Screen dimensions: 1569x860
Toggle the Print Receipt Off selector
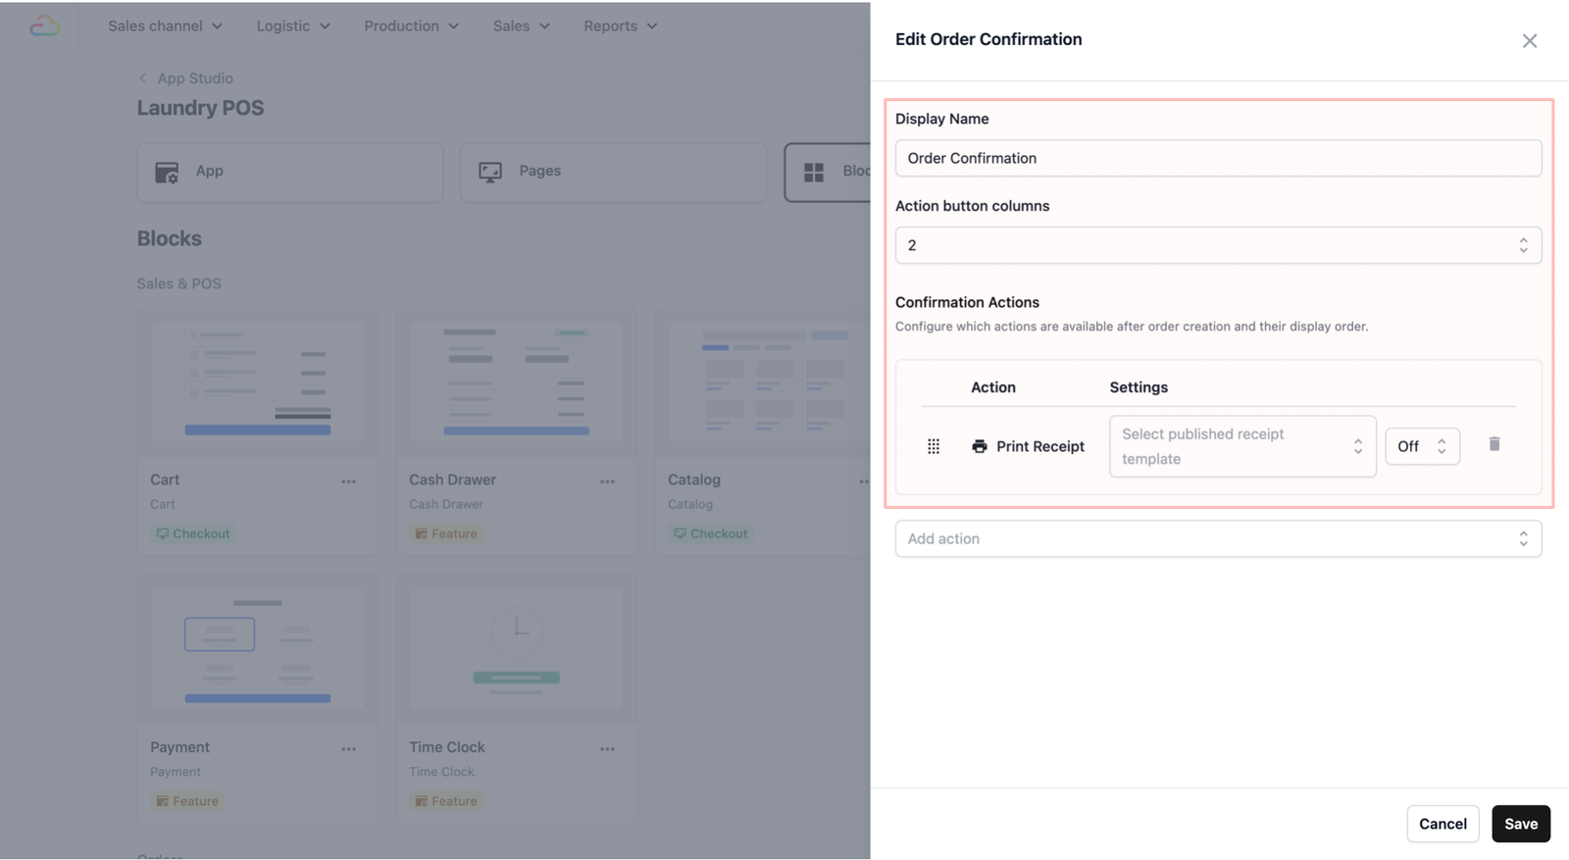[1422, 446]
